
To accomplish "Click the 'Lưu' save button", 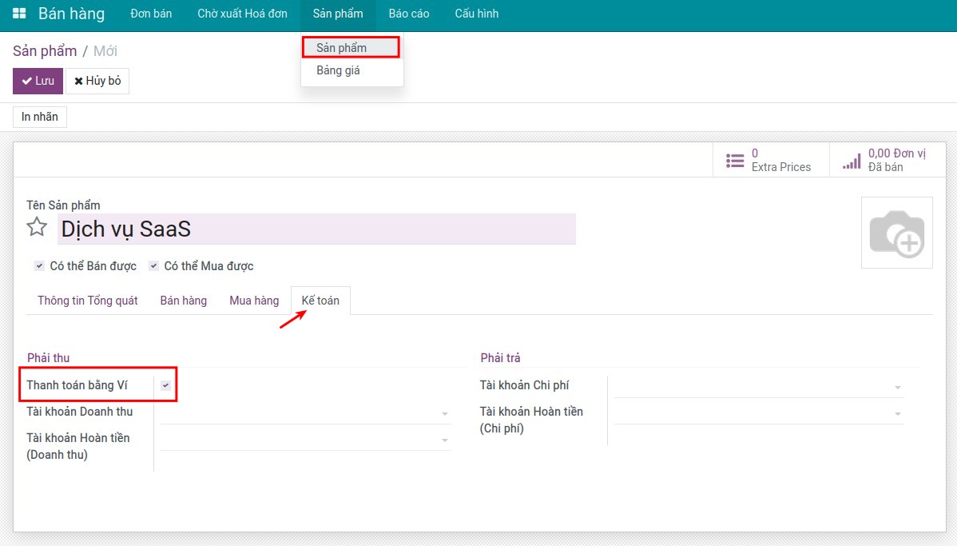I will point(38,81).
